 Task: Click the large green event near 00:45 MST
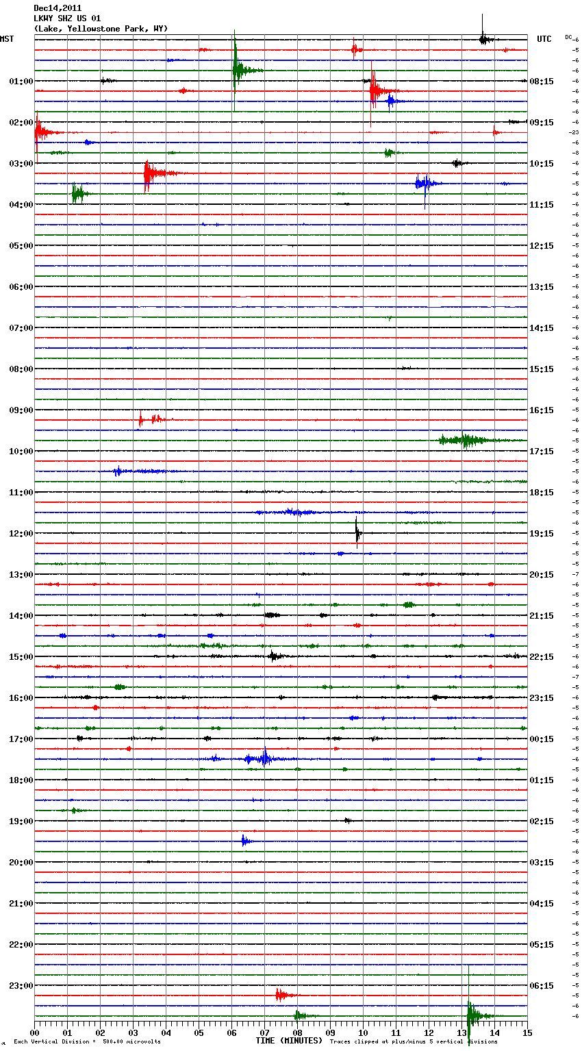[x=239, y=70]
